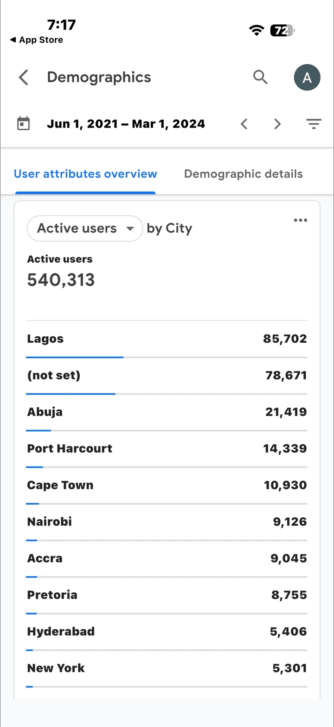Expand the Active users metric dropdown

pos(85,228)
